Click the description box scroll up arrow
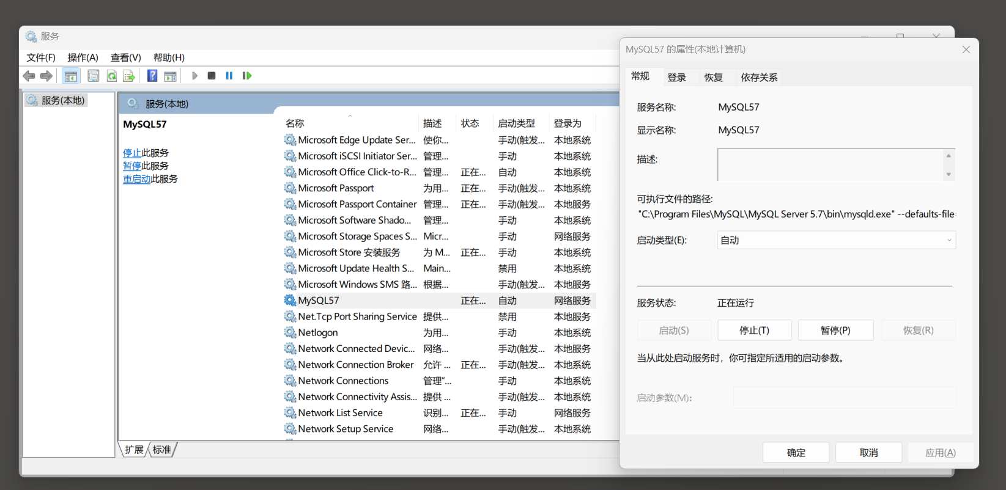 pyautogui.click(x=949, y=155)
